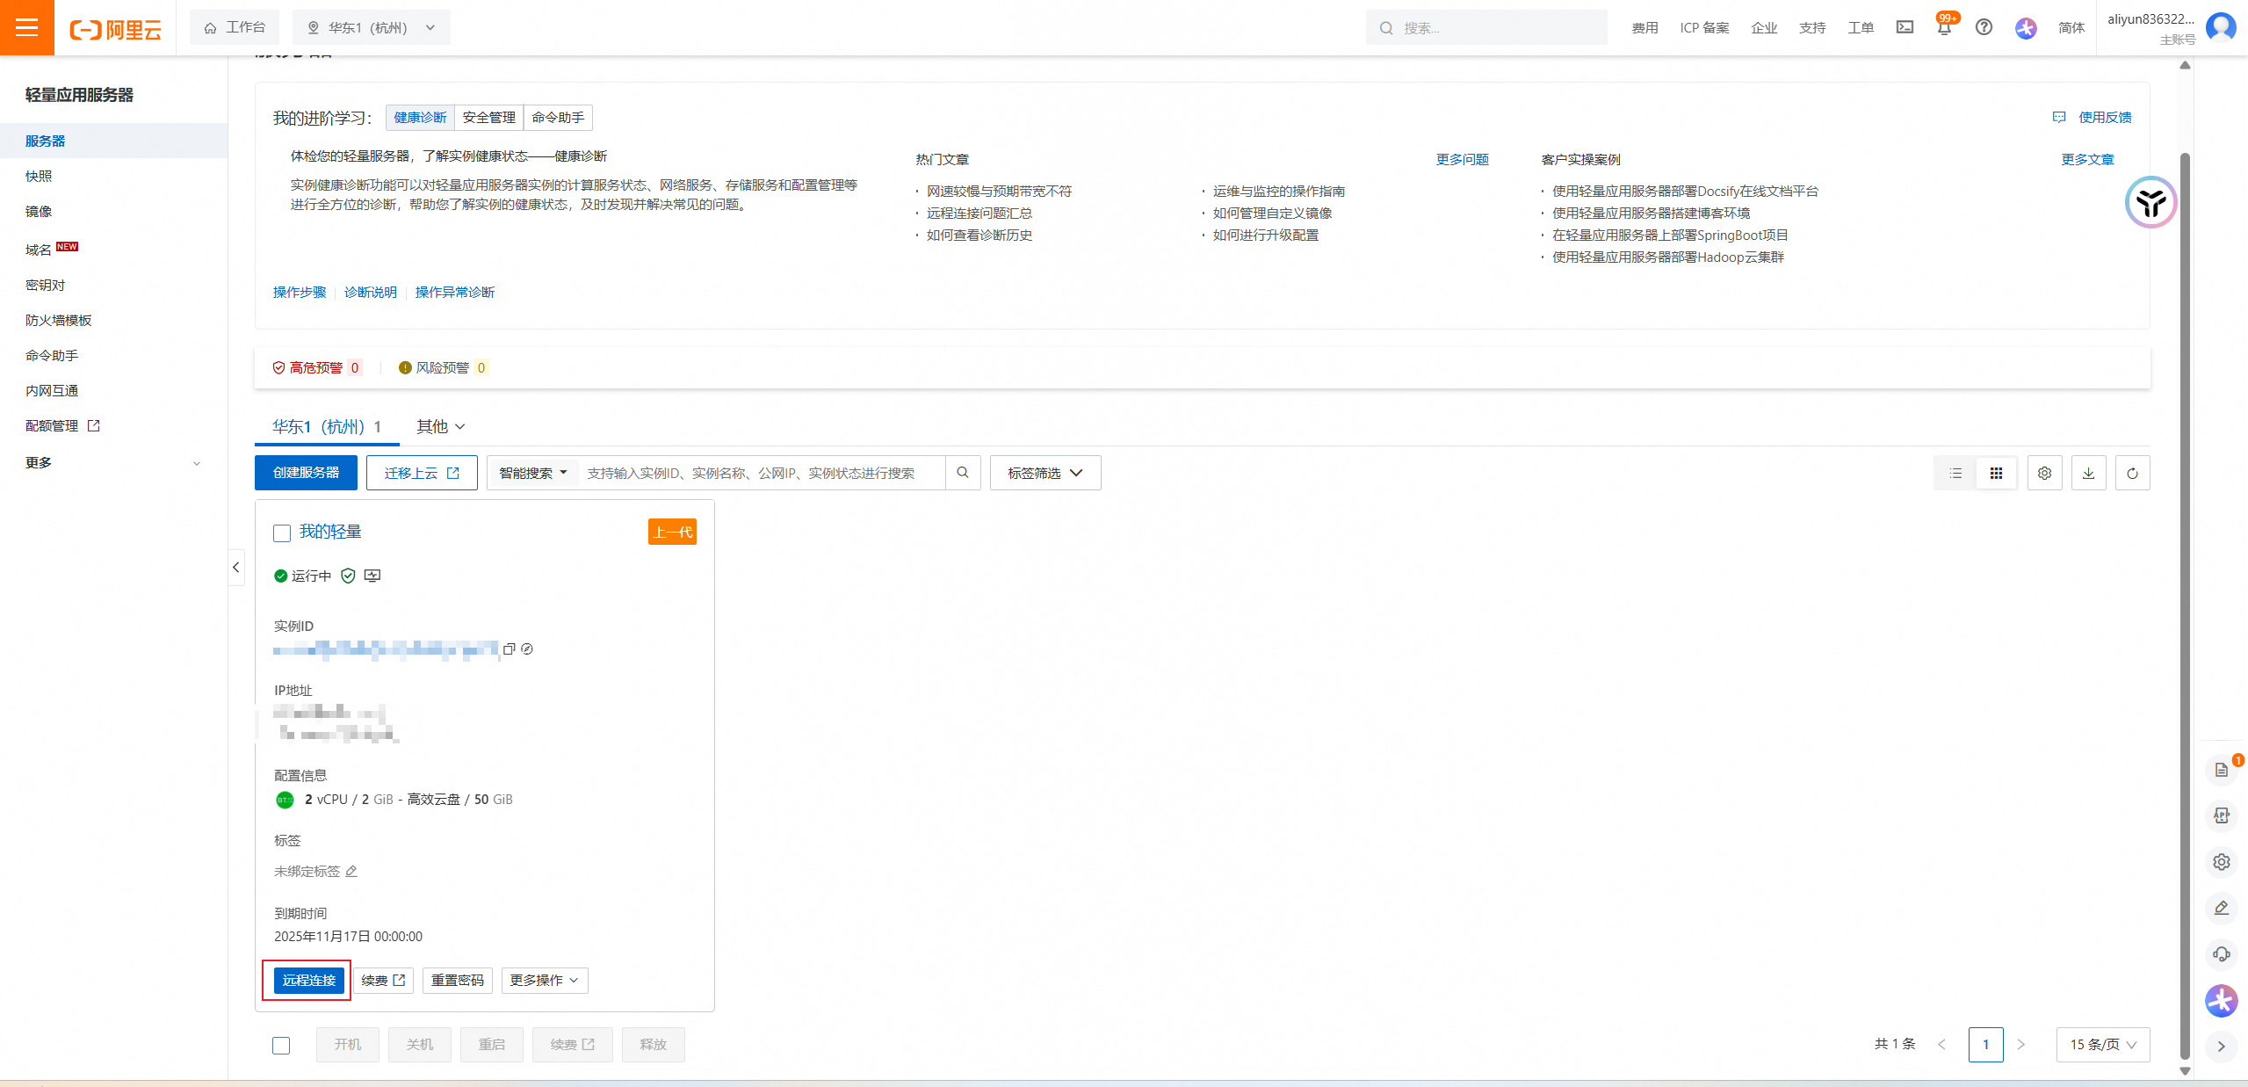Edit the unbound tags pencil
Viewport: 2248px width, 1087px height.
(351, 872)
